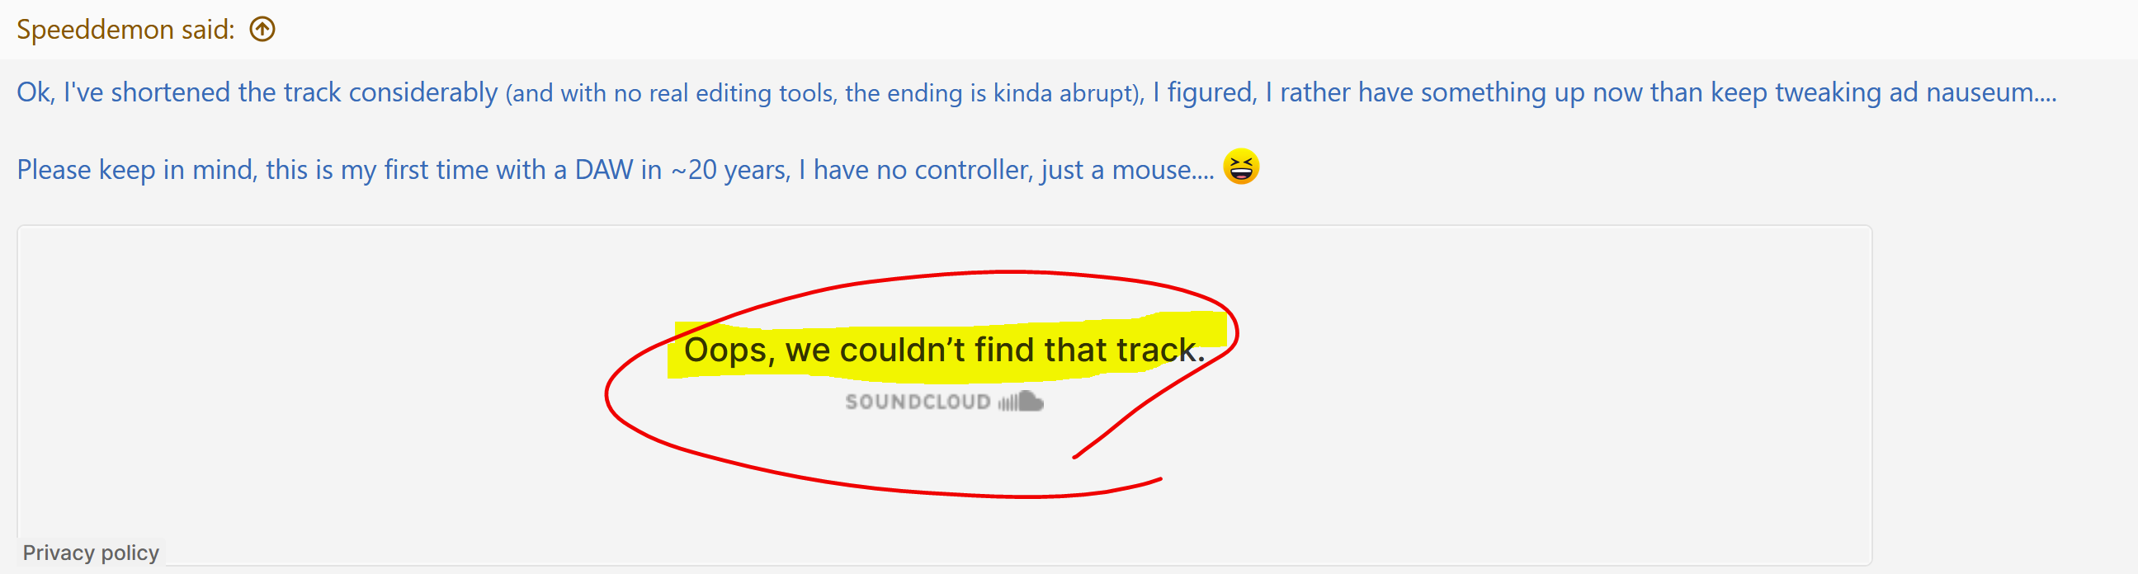
Task: Click the "~20 years" text
Action: tap(729, 170)
